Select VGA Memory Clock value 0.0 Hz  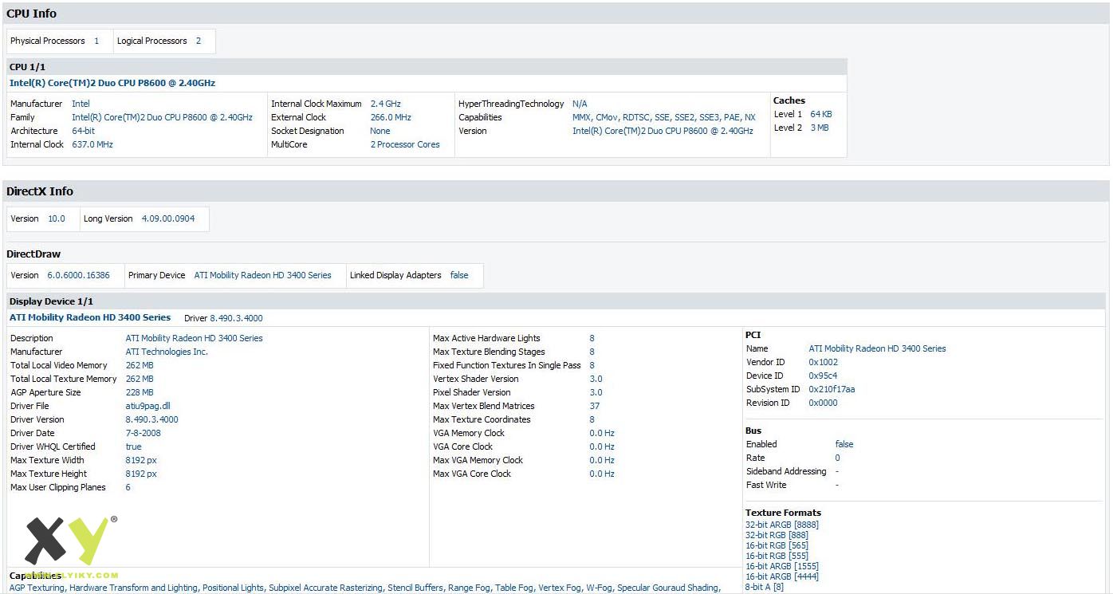point(602,433)
